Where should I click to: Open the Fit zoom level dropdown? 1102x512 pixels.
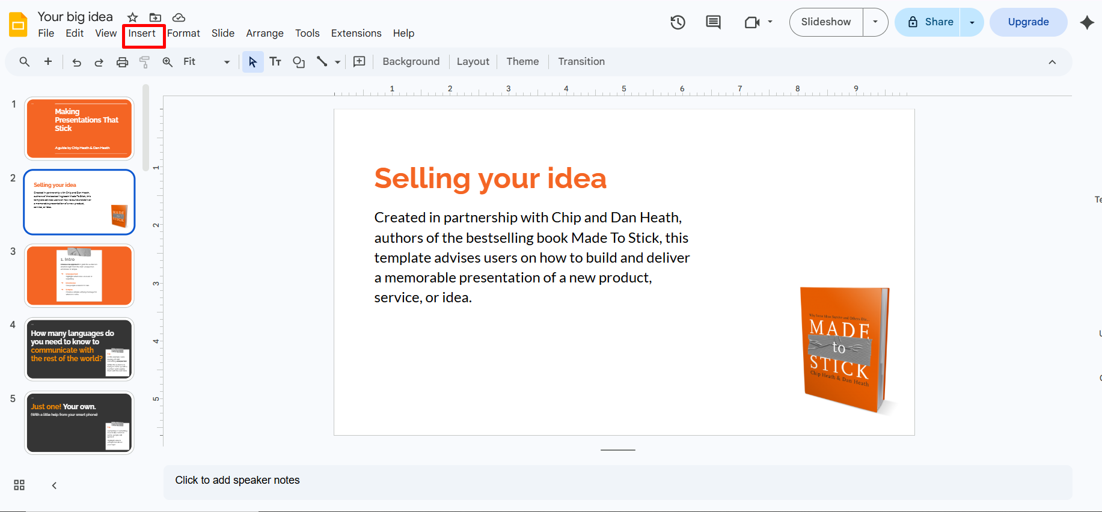[206, 62]
